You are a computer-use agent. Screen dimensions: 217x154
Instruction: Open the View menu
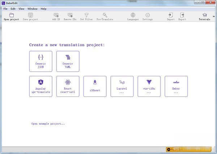[x=21, y=9]
